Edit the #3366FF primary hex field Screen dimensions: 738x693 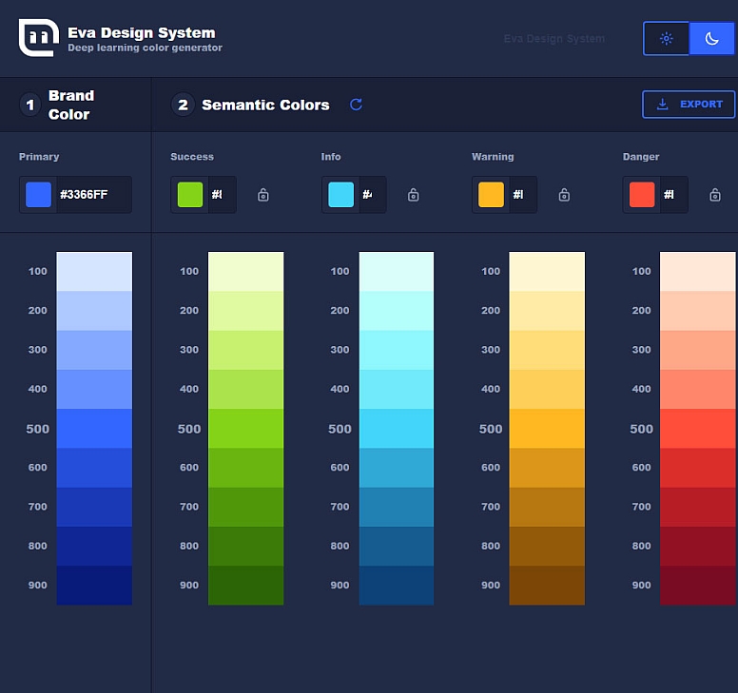click(94, 195)
